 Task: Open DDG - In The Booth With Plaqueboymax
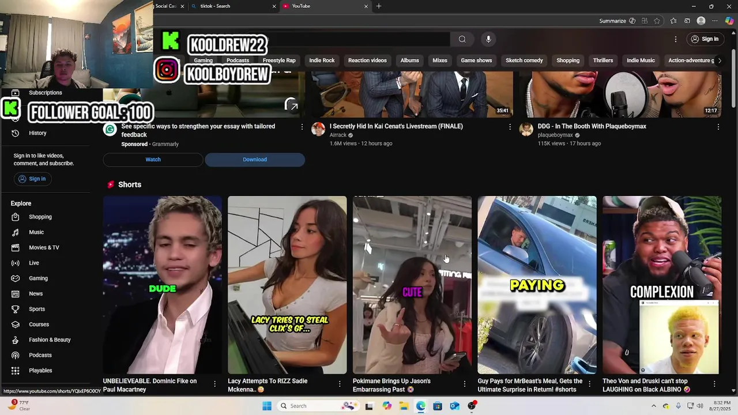[x=592, y=126]
